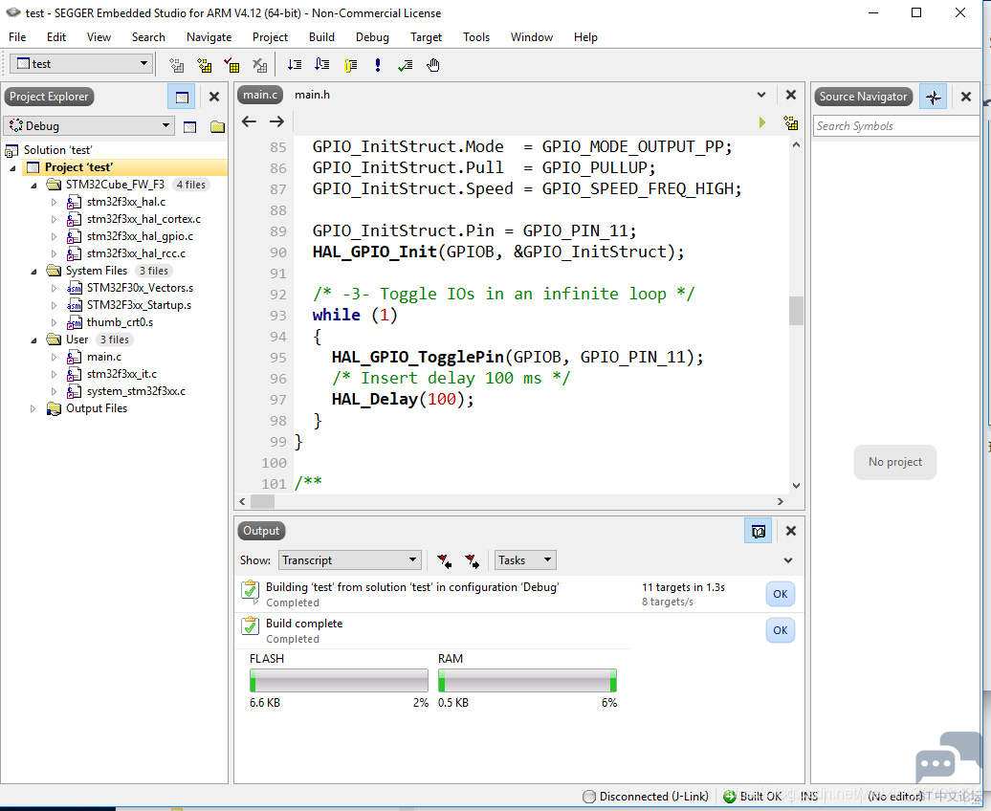Collapse the STM32Cube_FW_F3 folder
The width and height of the screenshot is (991, 811).
point(33,186)
